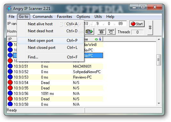
Task: Select the row 10.9.0.54
Action: coord(55,83)
